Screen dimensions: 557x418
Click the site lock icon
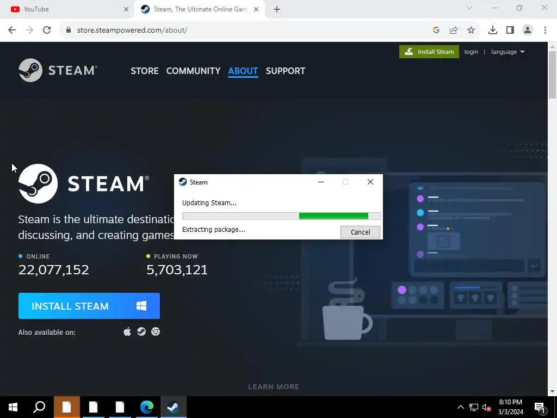(x=68, y=30)
